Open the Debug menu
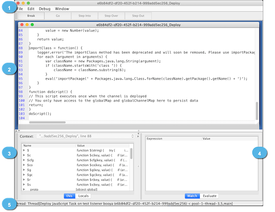 [45, 9]
